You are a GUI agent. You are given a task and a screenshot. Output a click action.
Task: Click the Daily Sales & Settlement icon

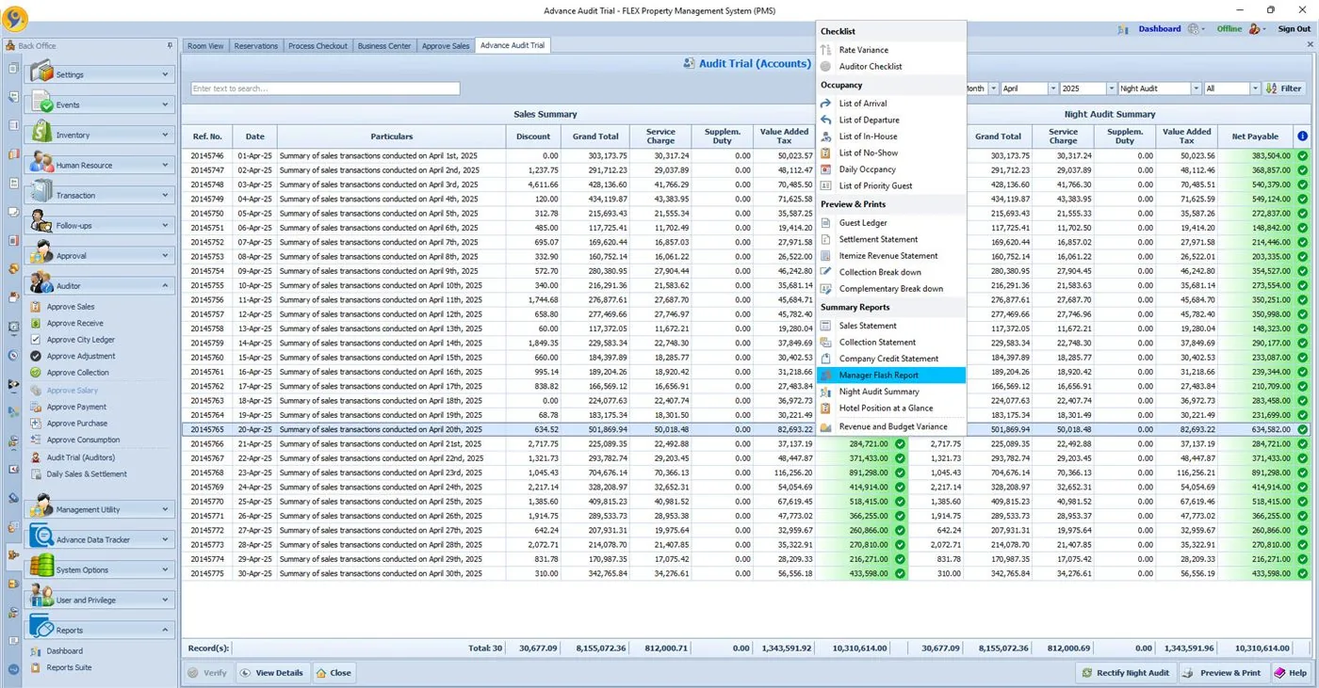[36, 474]
